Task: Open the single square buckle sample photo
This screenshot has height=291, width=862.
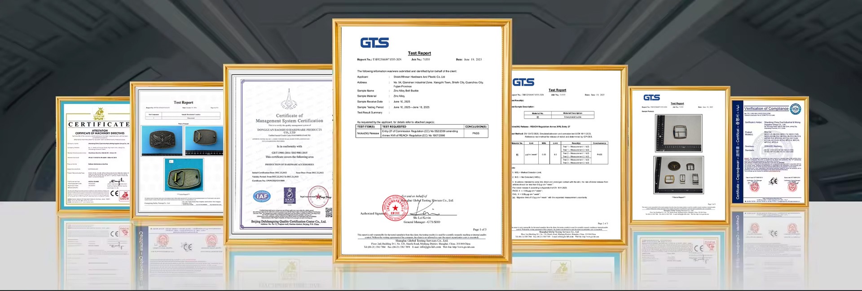Action: [x=679, y=133]
